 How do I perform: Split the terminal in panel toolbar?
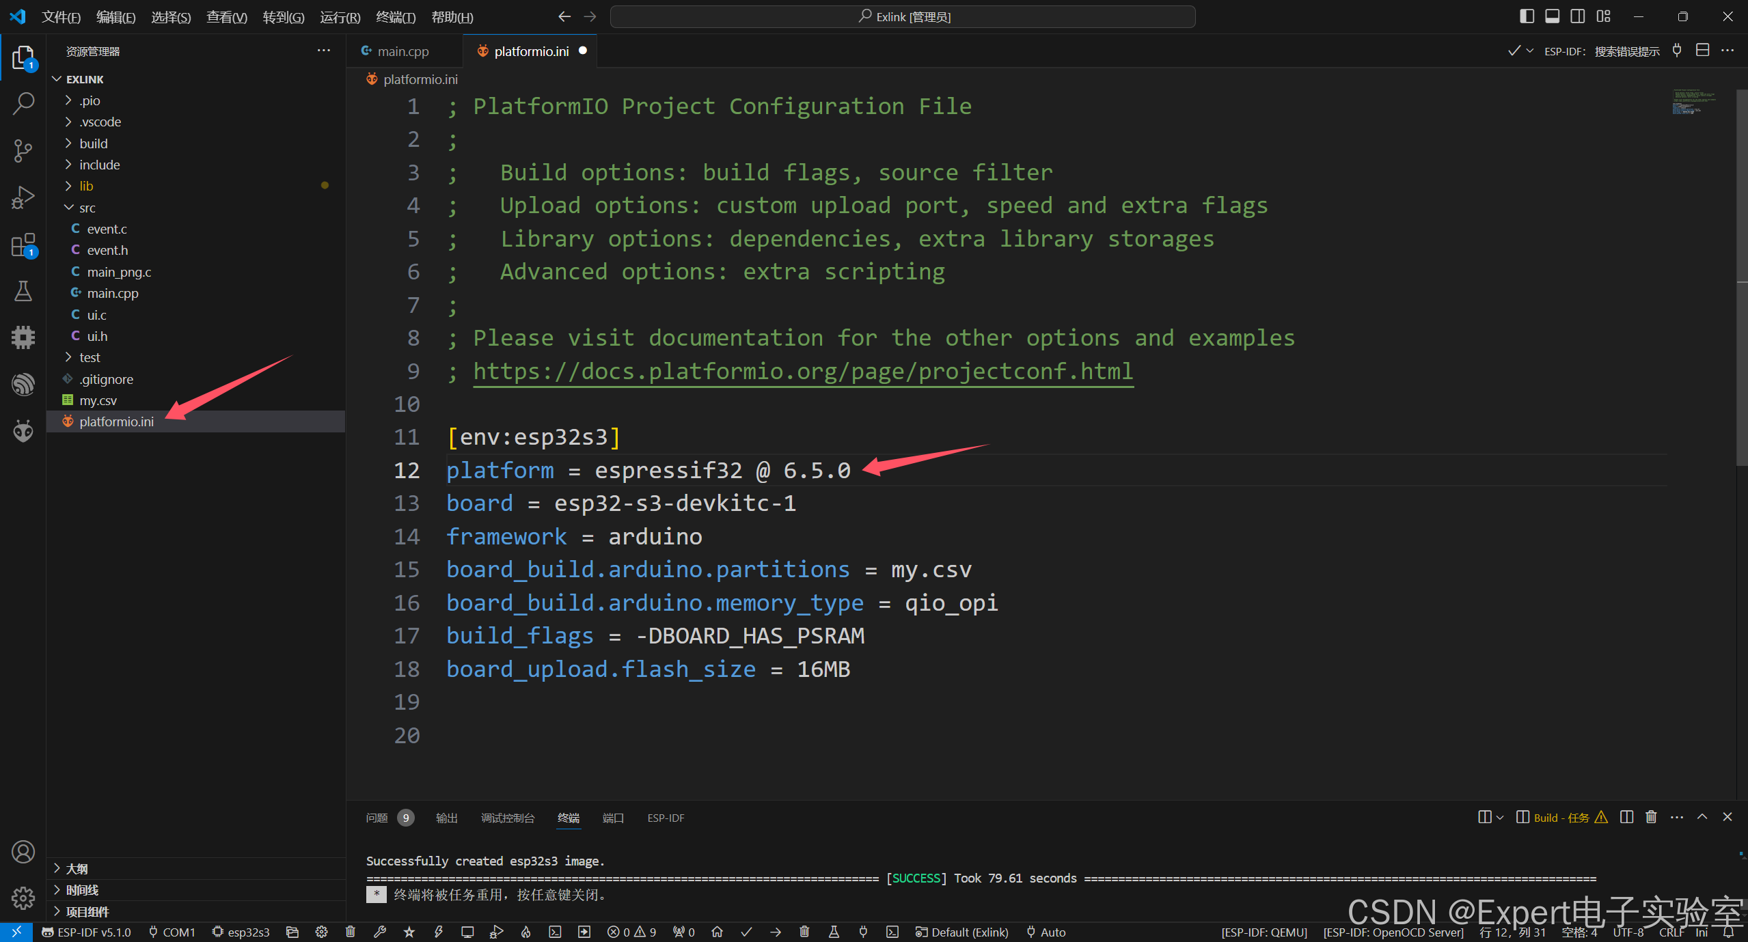1626,817
